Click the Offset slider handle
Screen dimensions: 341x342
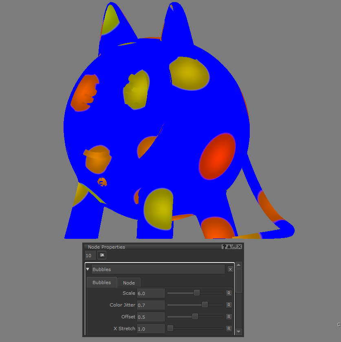click(x=195, y=316)
